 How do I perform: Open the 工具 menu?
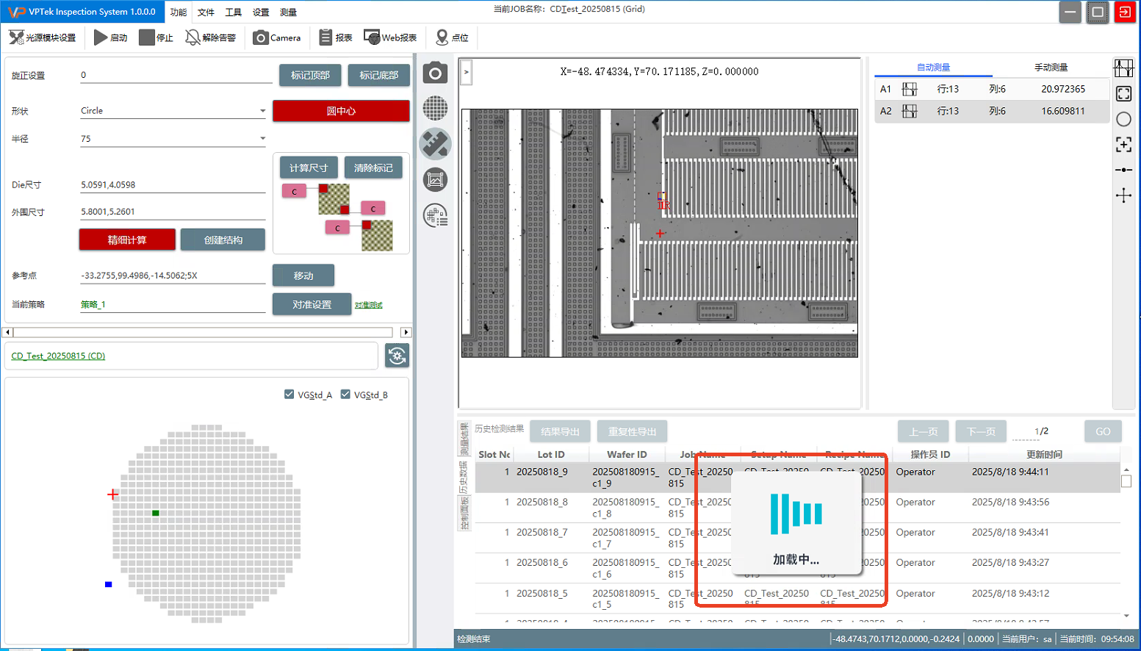pos(233,12)
